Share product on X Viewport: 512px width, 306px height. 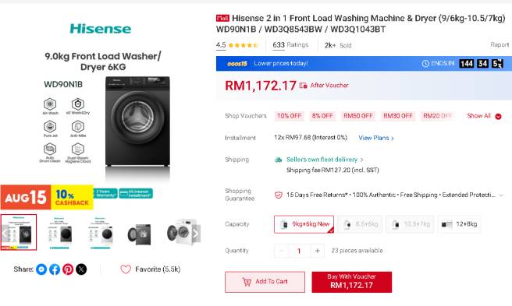81,269
